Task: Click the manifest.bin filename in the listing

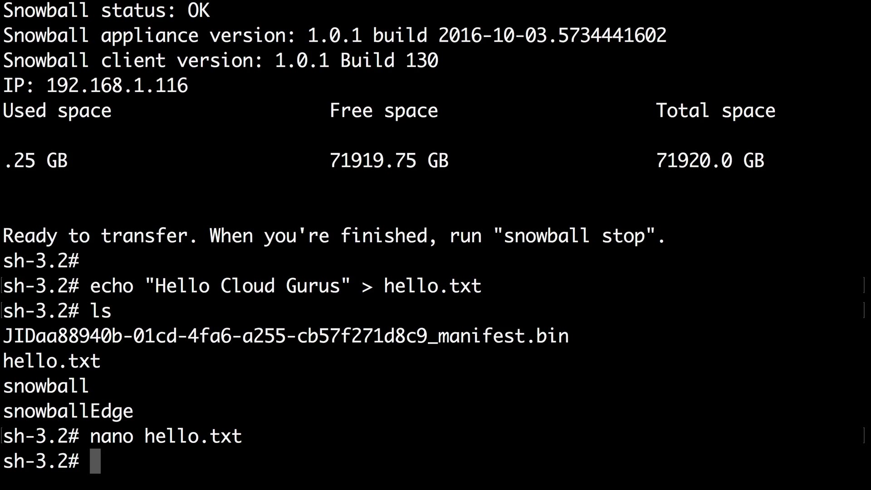Action: (286, 336)
